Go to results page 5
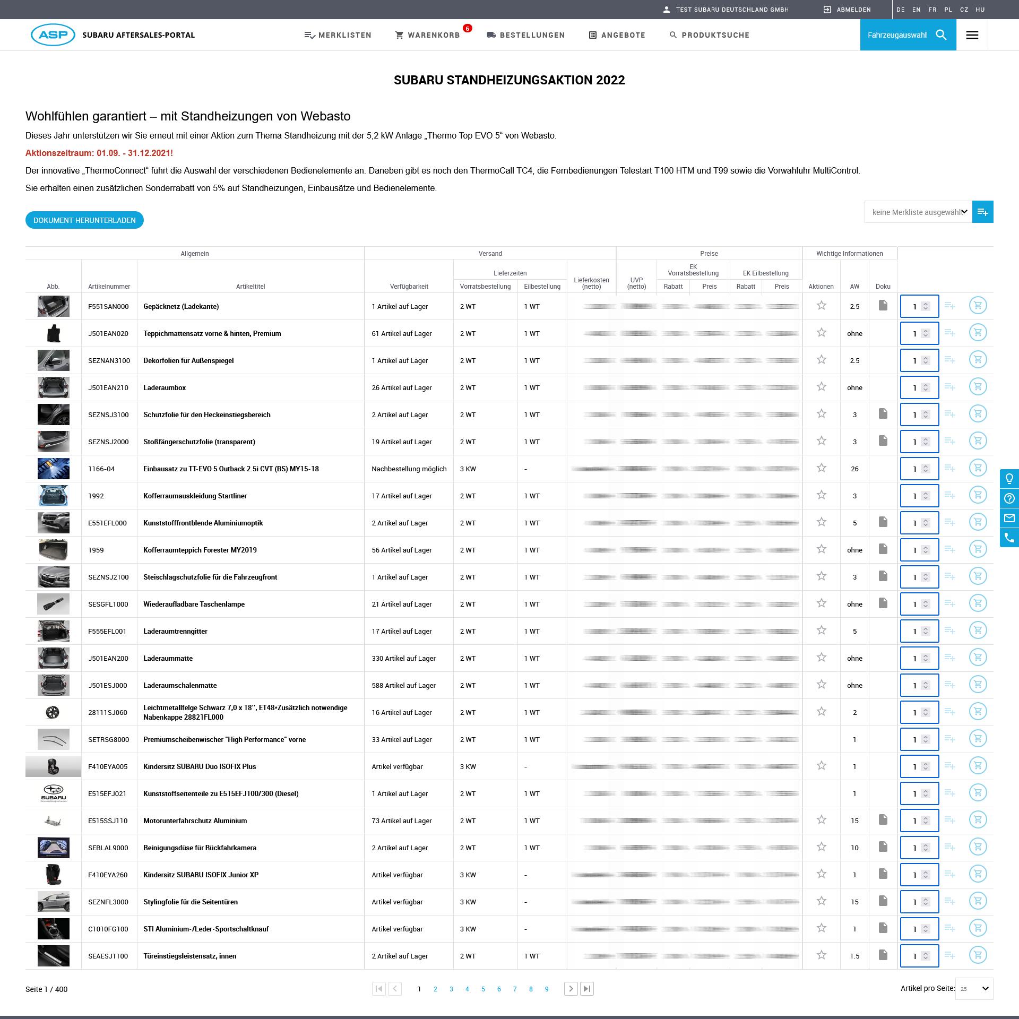The image size is (1019, 1019). point(483,989)
